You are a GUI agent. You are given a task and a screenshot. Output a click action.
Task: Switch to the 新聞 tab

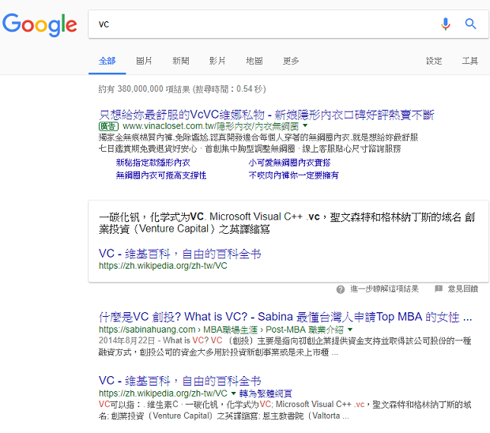pyautogui.click(x=181, y=61)
